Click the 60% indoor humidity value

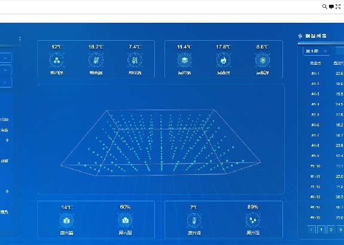coord(125,207)
